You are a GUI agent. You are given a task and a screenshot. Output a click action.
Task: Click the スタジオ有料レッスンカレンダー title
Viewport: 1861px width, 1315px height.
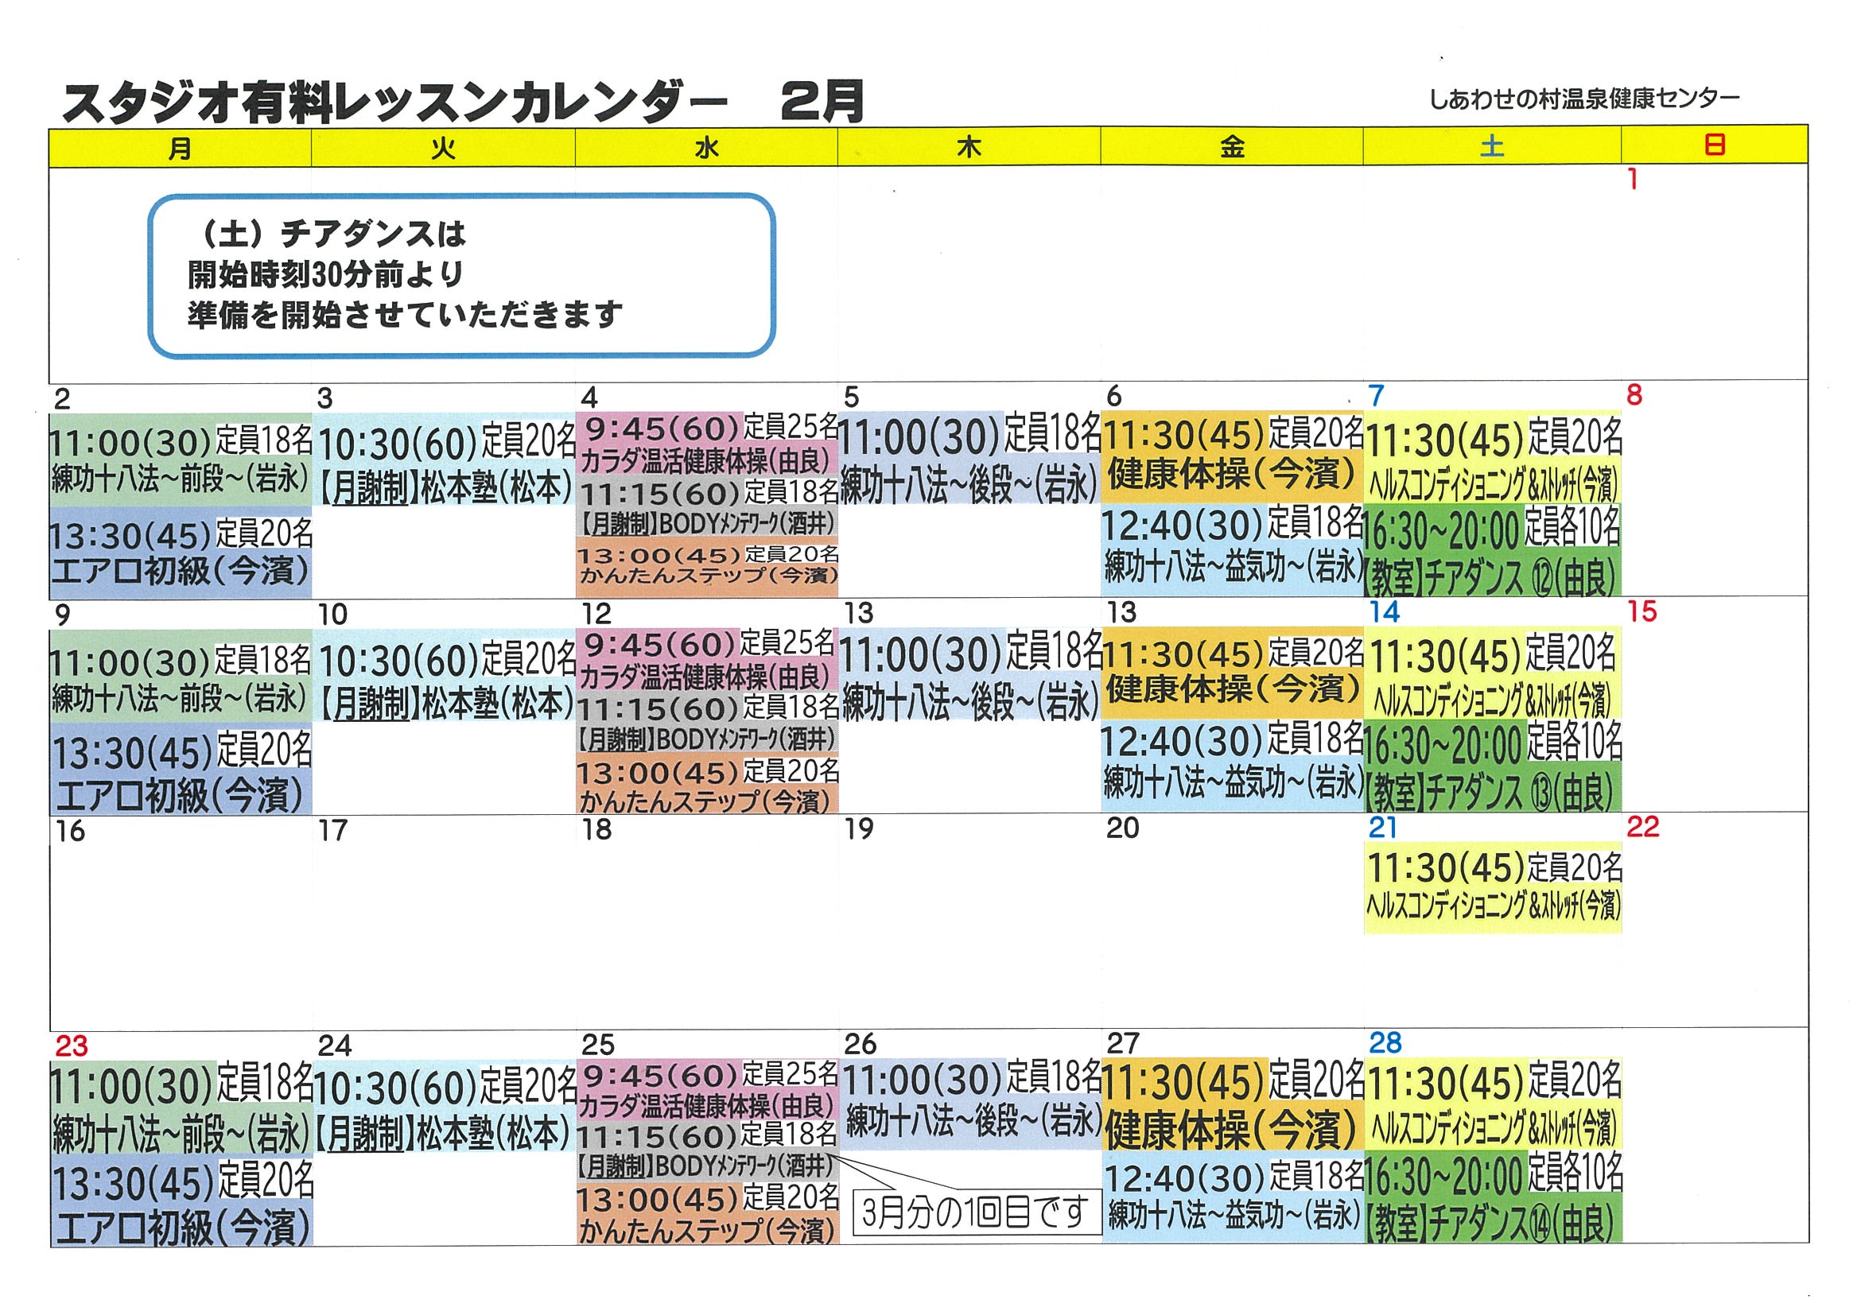point(394,103)
